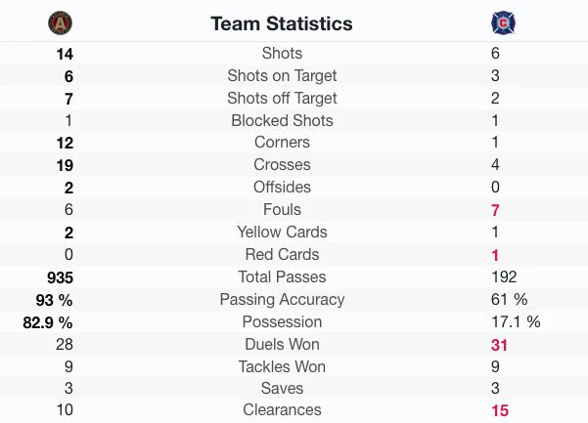
Task: Click the red 31 Duels Won value
Action: click(x=499, y=345)
